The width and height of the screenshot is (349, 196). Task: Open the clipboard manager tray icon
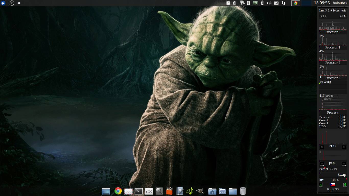point(234,3)
